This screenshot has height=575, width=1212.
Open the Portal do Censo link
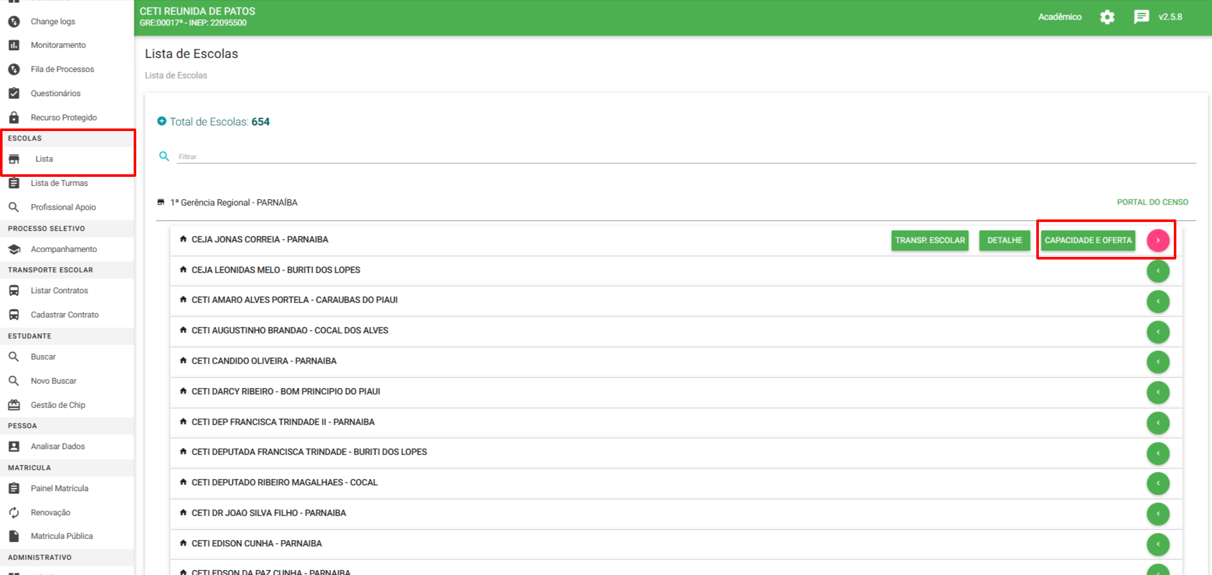[1152, 202]
